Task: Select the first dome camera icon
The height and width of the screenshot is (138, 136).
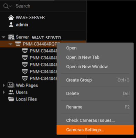Action: click(x=25, y=51)
